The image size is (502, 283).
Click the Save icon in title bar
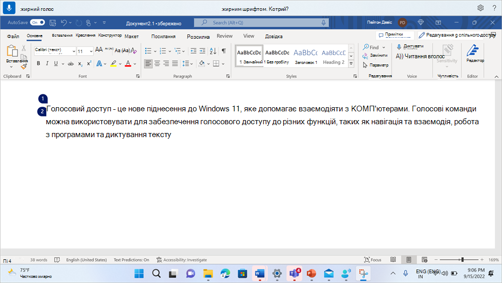[53, 23]
